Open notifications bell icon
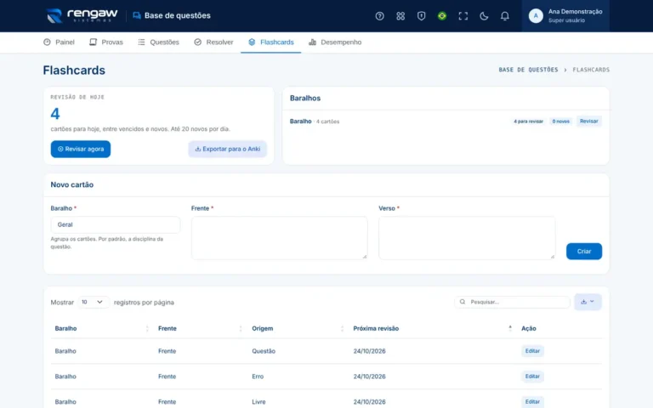This screenshot has height=408, width=653. point(504,16)
